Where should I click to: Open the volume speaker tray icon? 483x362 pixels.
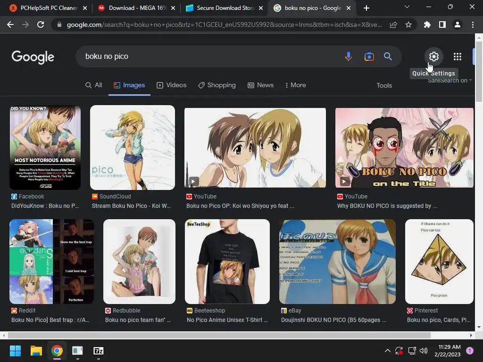pos(424,351)
